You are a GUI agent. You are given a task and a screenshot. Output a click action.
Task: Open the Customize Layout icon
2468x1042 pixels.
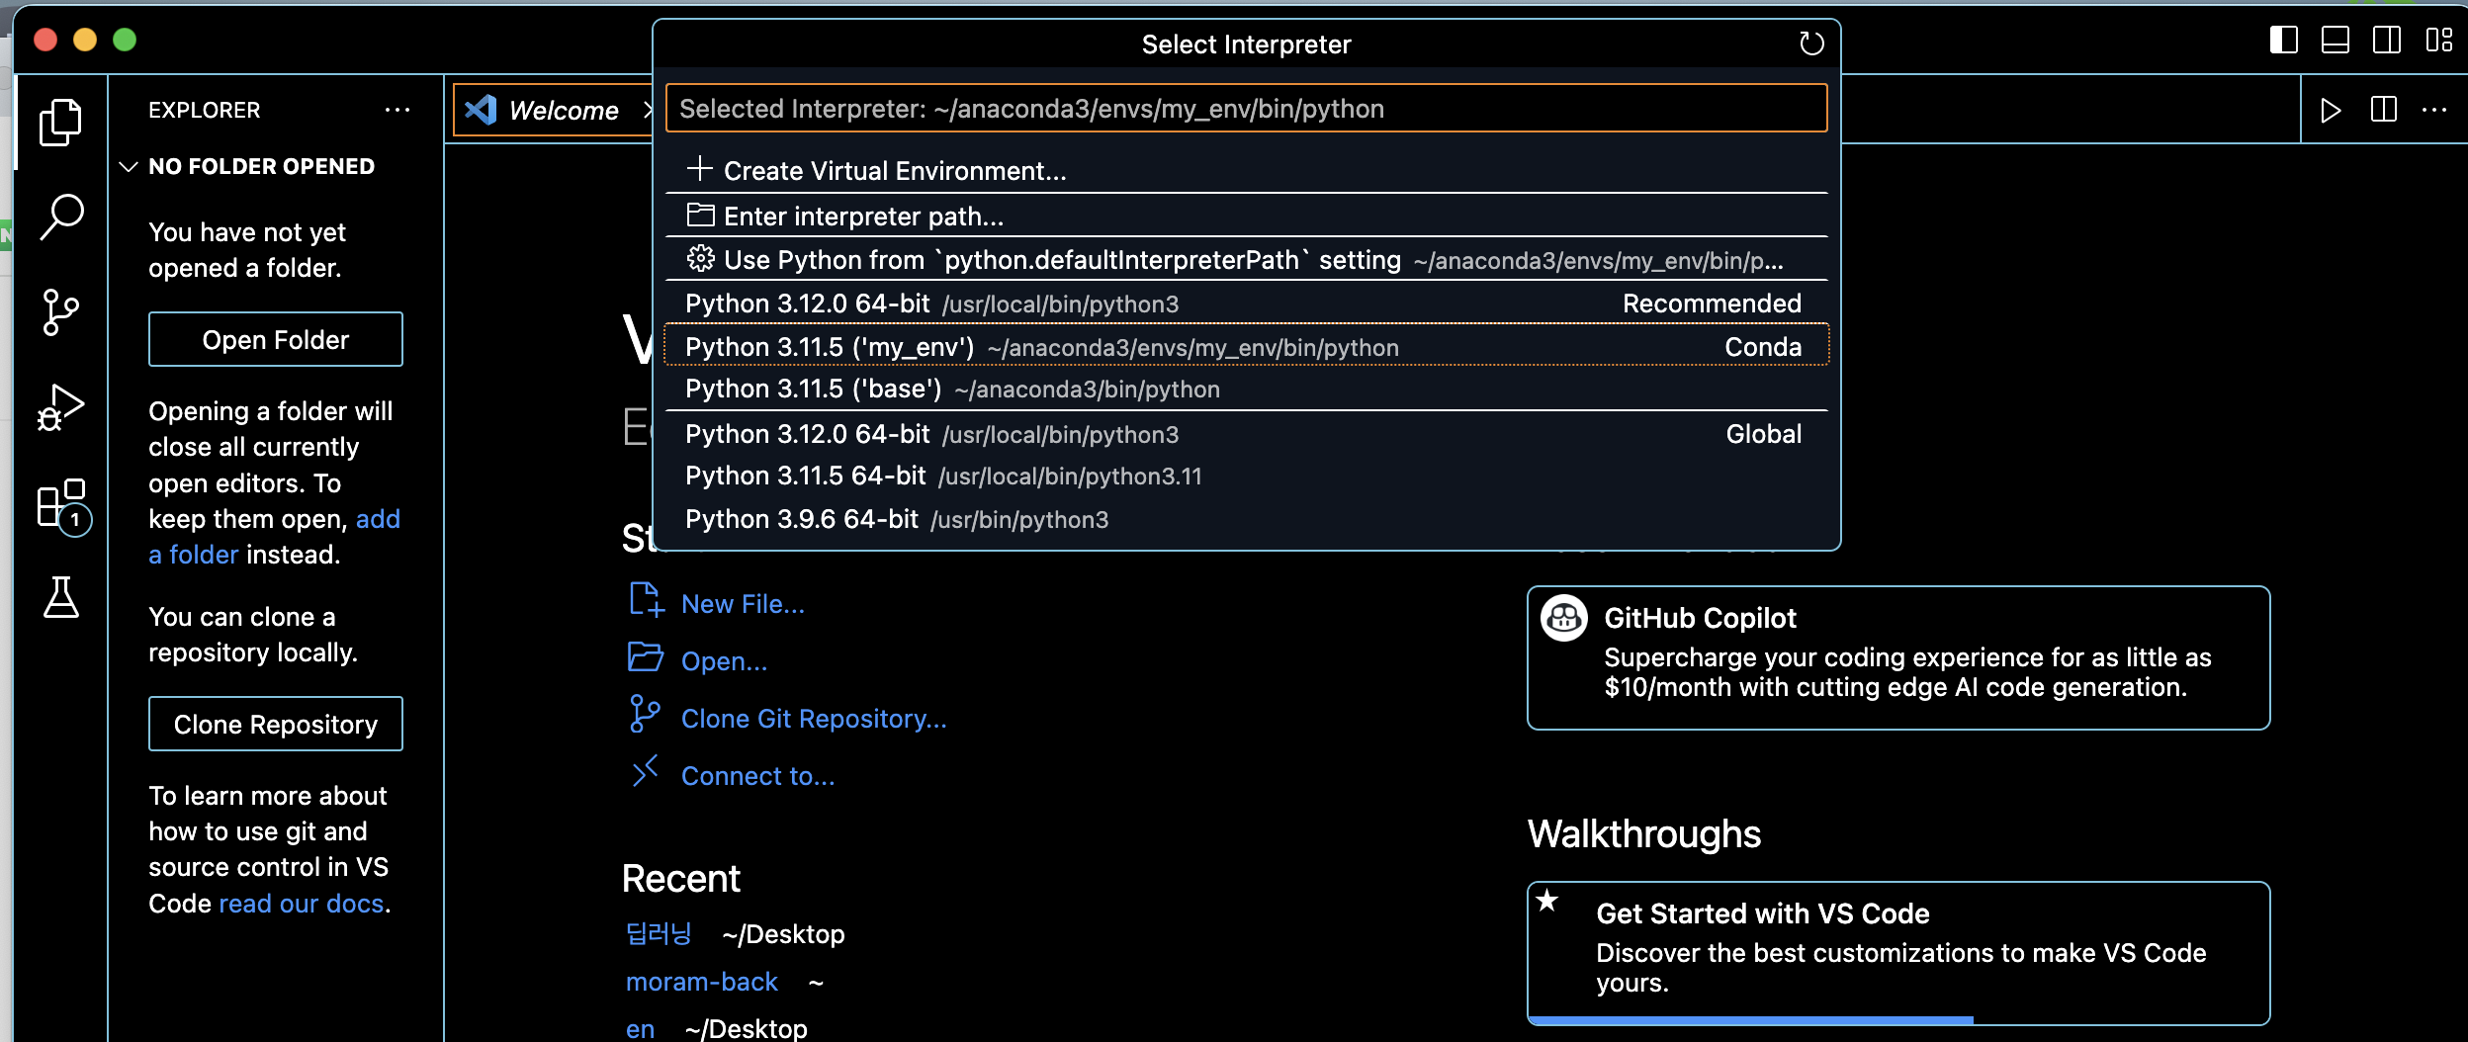[2438, 40]
